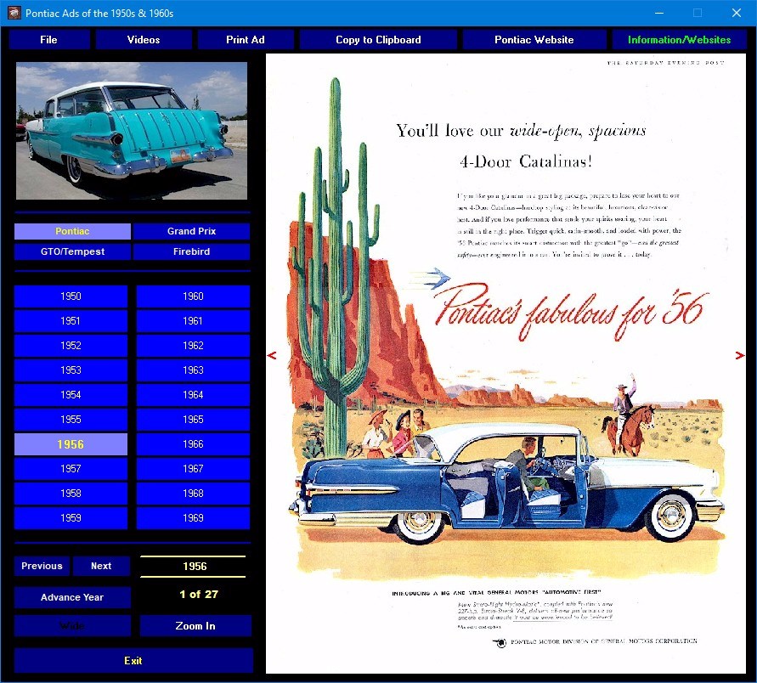The height and width of the screenshot is (683, 757).
Task: Open the File menu
Action: coord(49,40)
